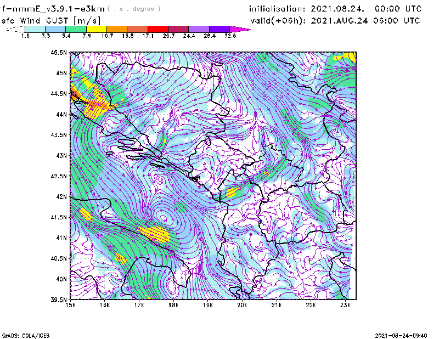Click the violet 28.4–32.6 legend swatch
This screenshot has width=439, height=339.
(x=219, y=29)
